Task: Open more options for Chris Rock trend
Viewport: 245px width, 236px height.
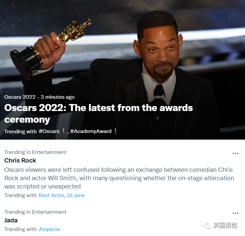Action: pos(235,153)
